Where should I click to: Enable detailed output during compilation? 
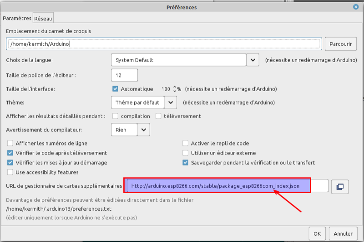coord(116,116)
